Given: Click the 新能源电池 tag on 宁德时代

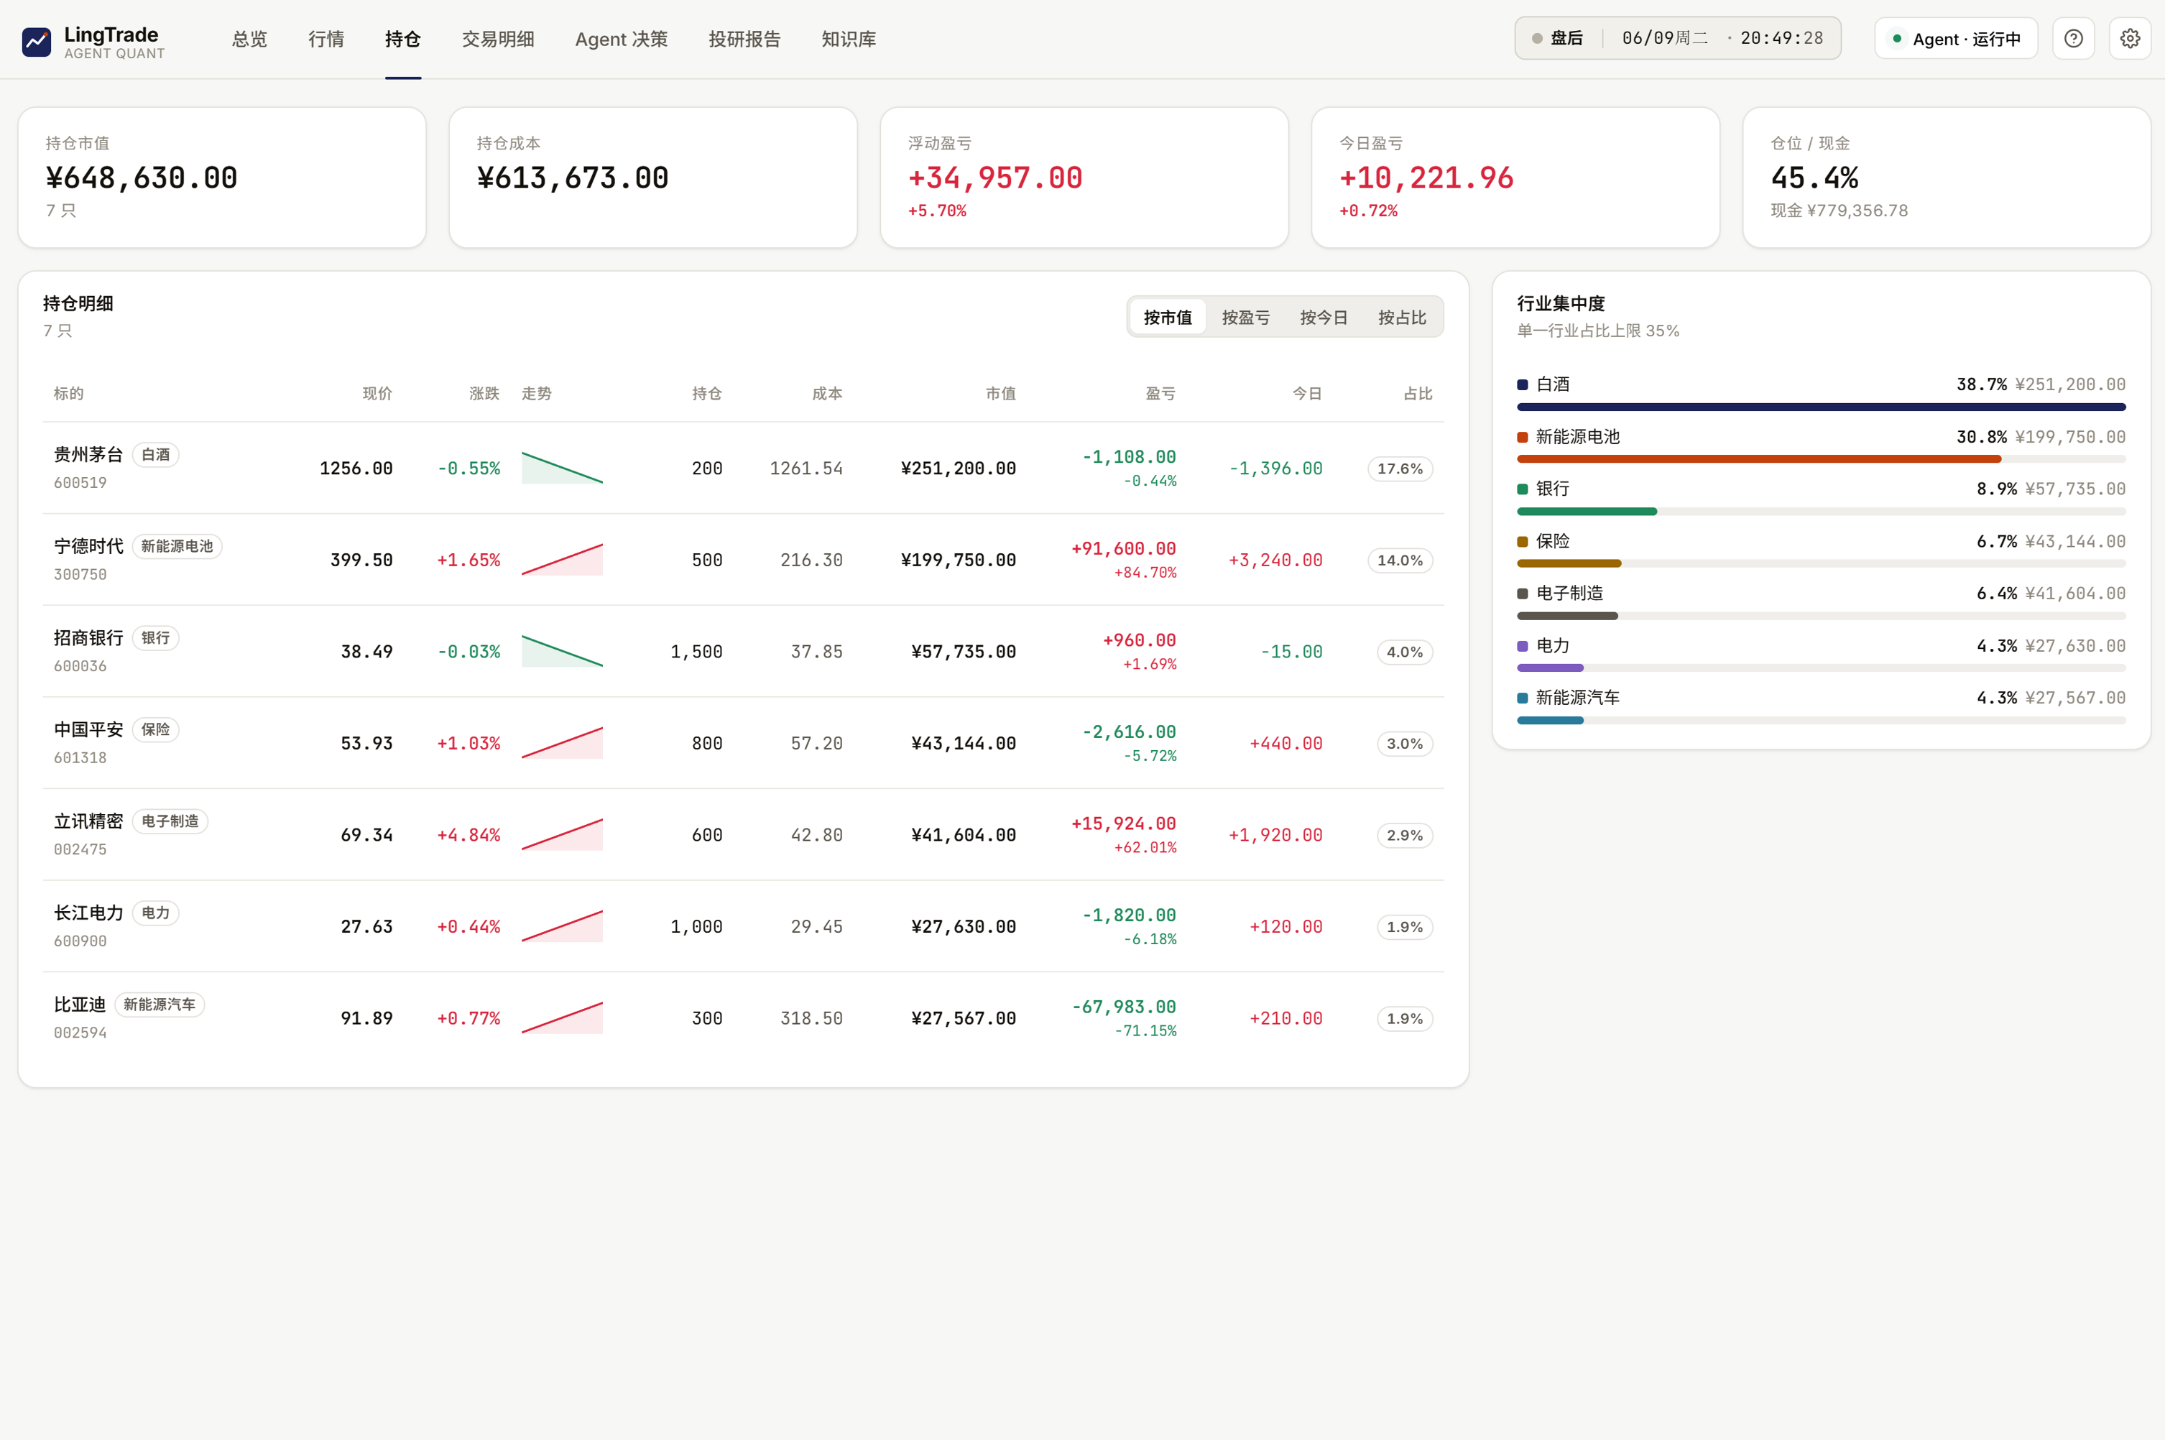Looking at the screenshot, I should tap(177, 546).
